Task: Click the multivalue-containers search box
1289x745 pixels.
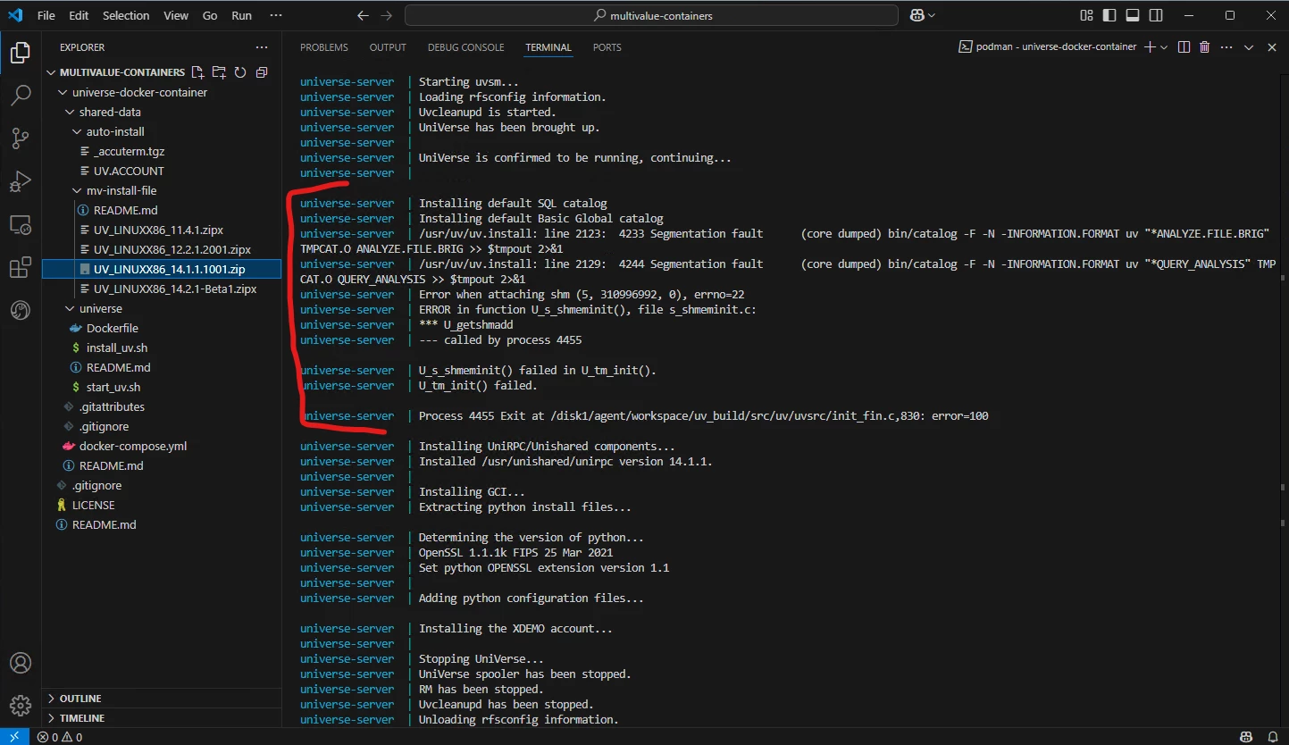Action: [652, 15]
